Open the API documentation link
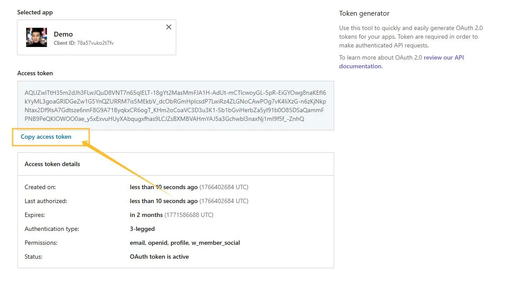This screenshot has height=300, width=516. point(443,57)
